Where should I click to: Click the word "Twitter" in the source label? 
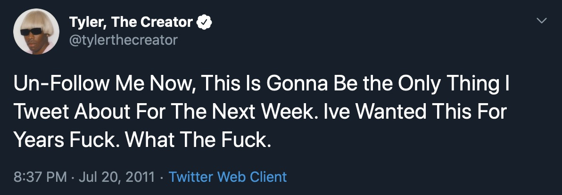pos(191,177)
